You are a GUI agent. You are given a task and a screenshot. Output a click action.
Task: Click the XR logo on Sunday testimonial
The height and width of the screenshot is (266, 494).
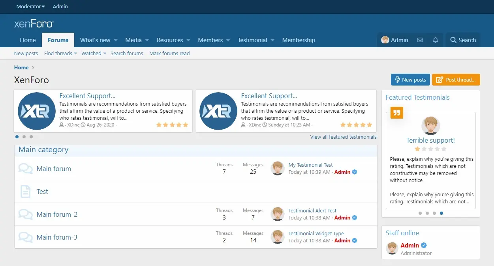click(x=218, y=111)
